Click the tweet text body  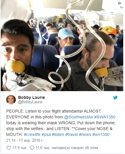click(61, 123)
